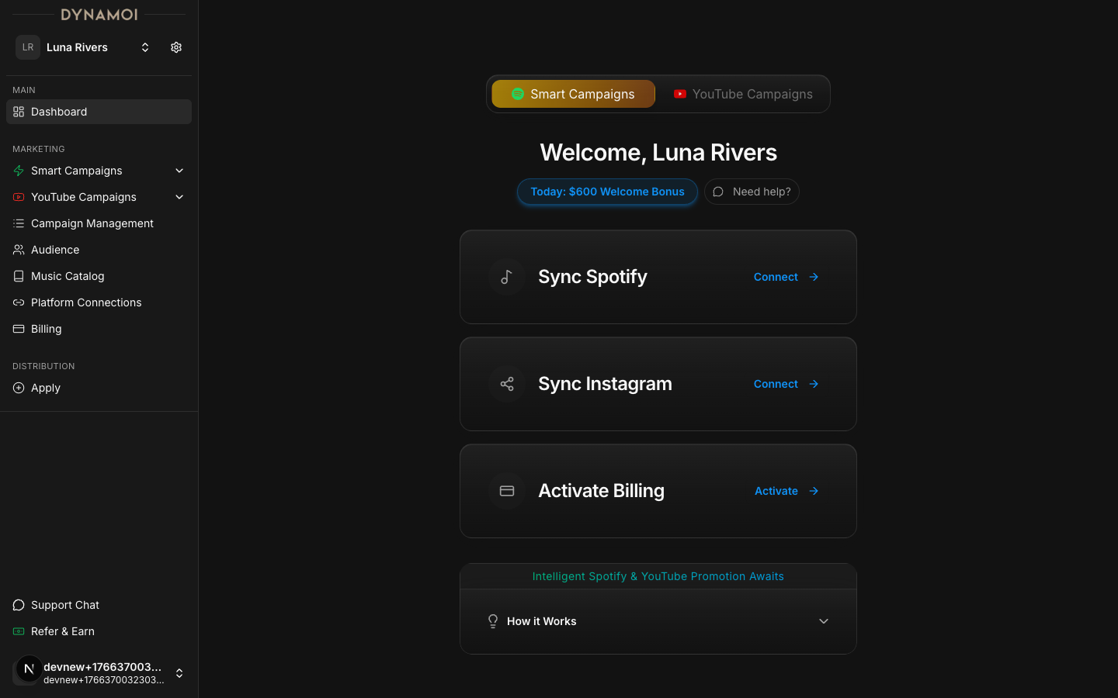Click Connect for Sync Spotify

coord(786,277)
